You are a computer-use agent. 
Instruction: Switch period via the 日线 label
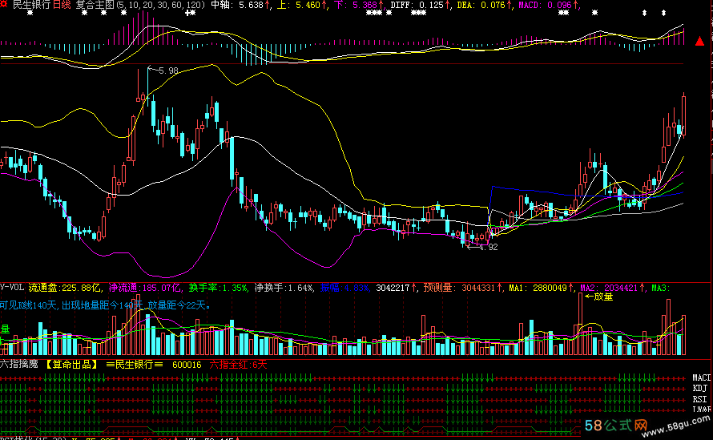pyautogui.click(x=62, y=5)
